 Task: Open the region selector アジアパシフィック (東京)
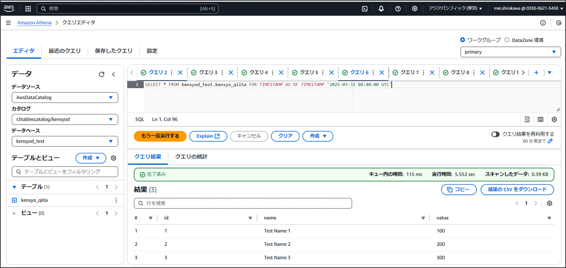click(x=455, y=8)
